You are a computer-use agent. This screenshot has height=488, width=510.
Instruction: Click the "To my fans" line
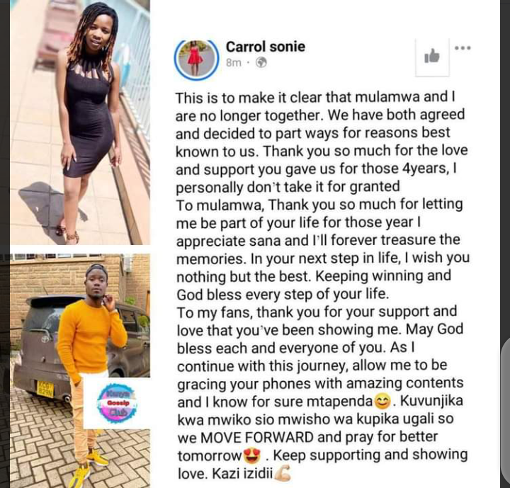317,312
